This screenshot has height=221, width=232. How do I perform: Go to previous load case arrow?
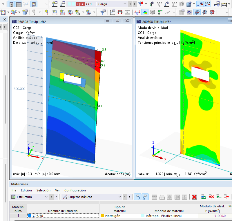tap(130, 4)
